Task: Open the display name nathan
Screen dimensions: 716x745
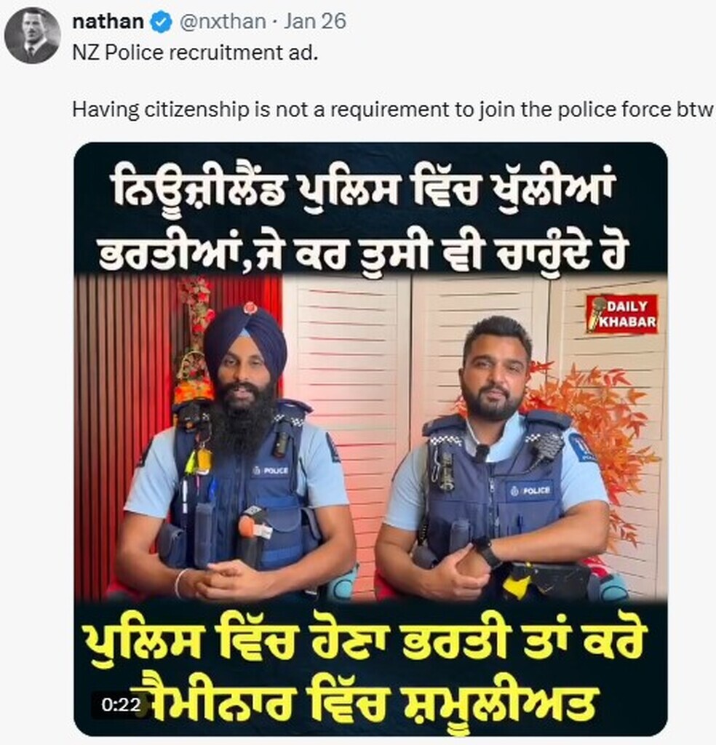Action: (x=108, y=21)
